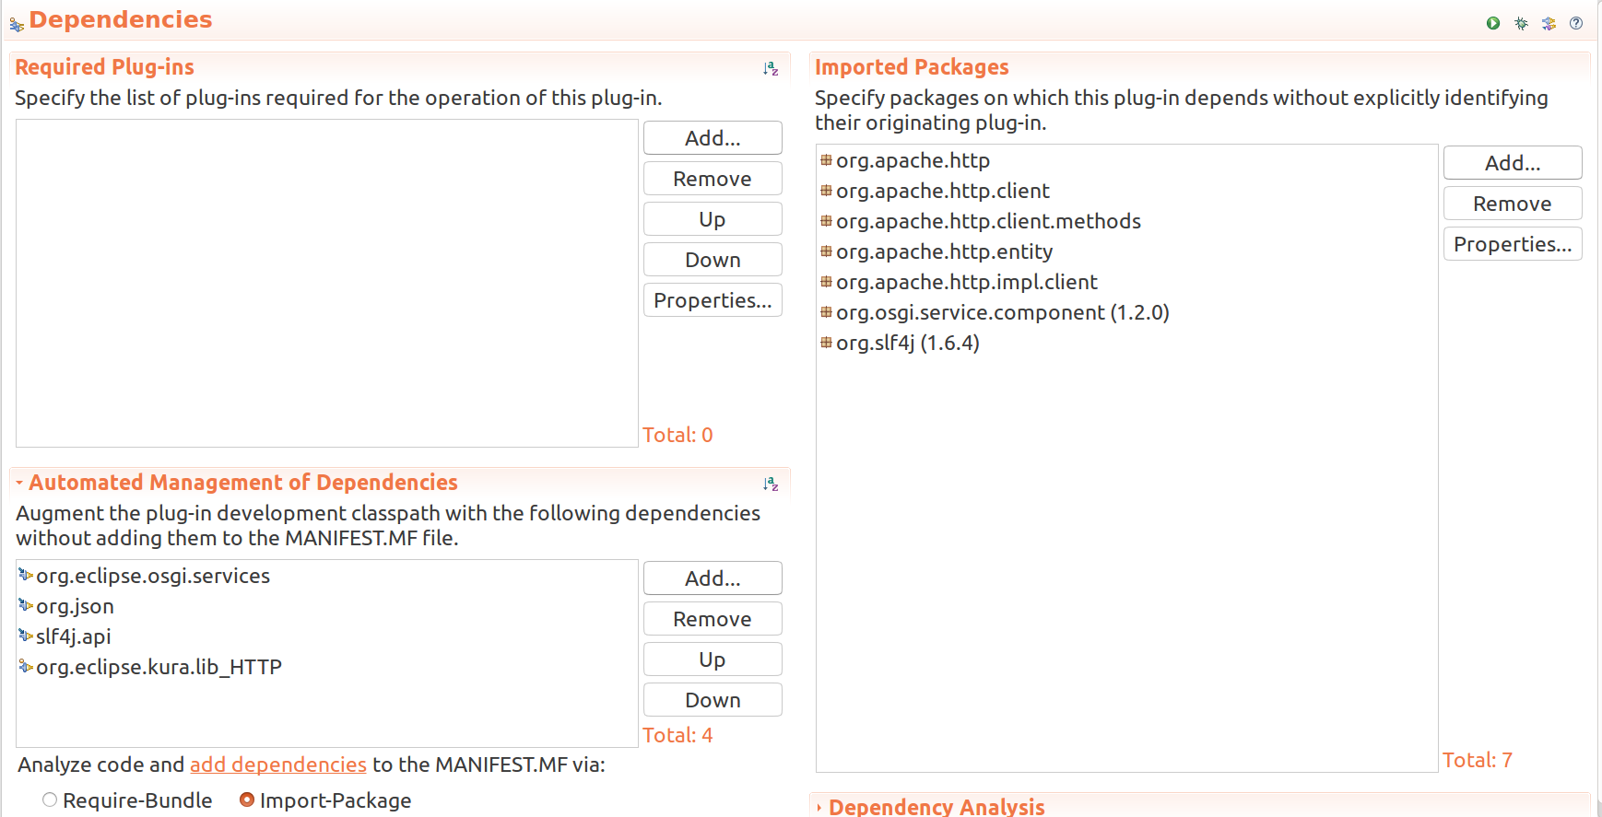Viewport: 1602px width, 817px height.
Task: Collapse the Automated Management of Dependencies section
Action: [19, 483]
